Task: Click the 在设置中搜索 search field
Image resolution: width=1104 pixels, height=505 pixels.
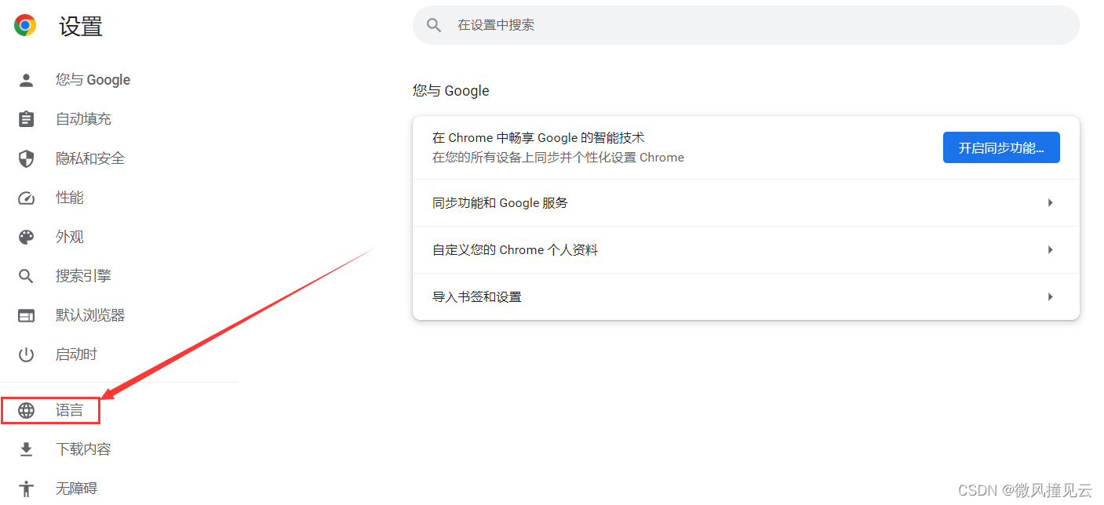Action: (x=746, y=25)
